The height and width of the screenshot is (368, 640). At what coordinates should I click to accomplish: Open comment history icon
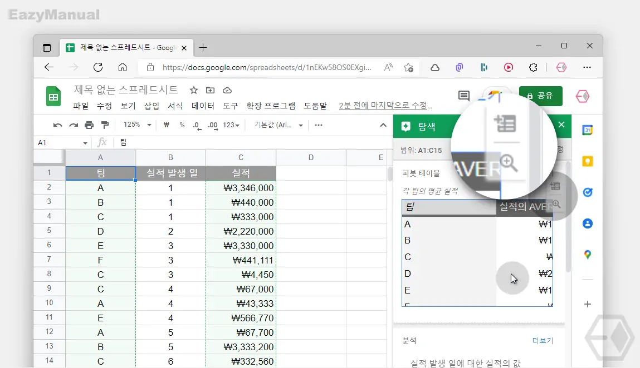[463, 96]
